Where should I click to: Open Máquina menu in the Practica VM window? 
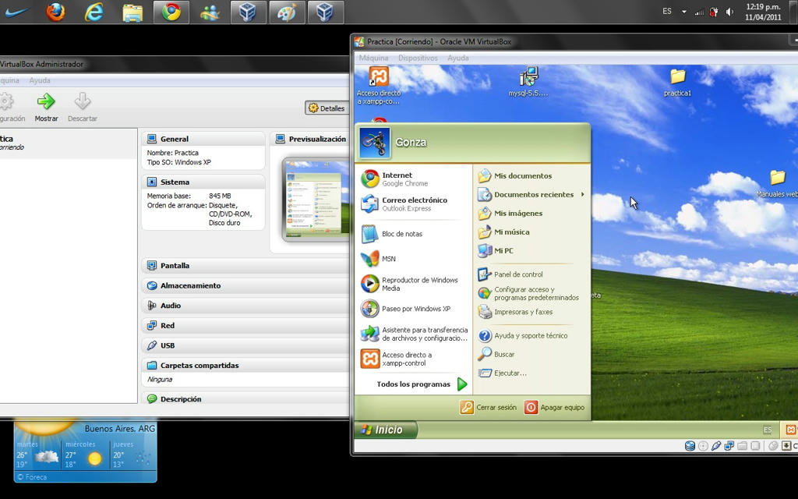[373, 58]
